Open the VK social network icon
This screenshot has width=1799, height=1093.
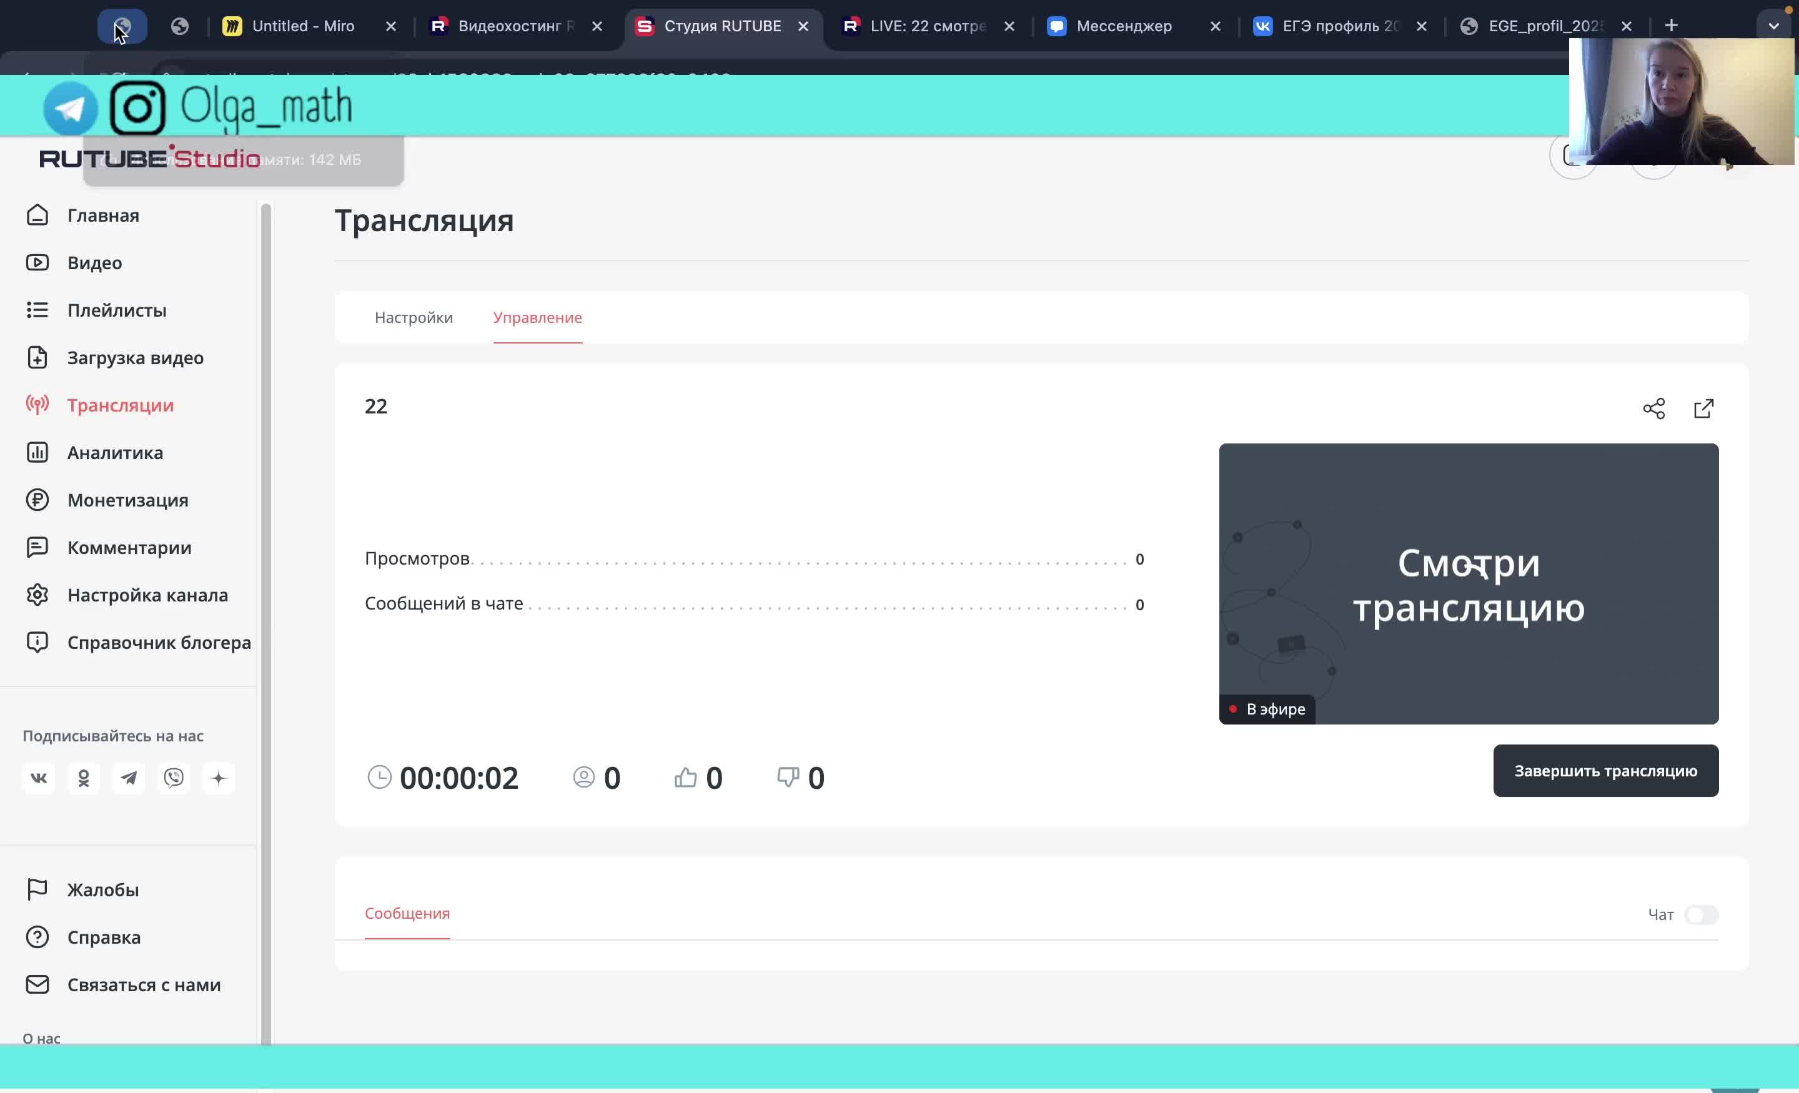pos(39,778)
